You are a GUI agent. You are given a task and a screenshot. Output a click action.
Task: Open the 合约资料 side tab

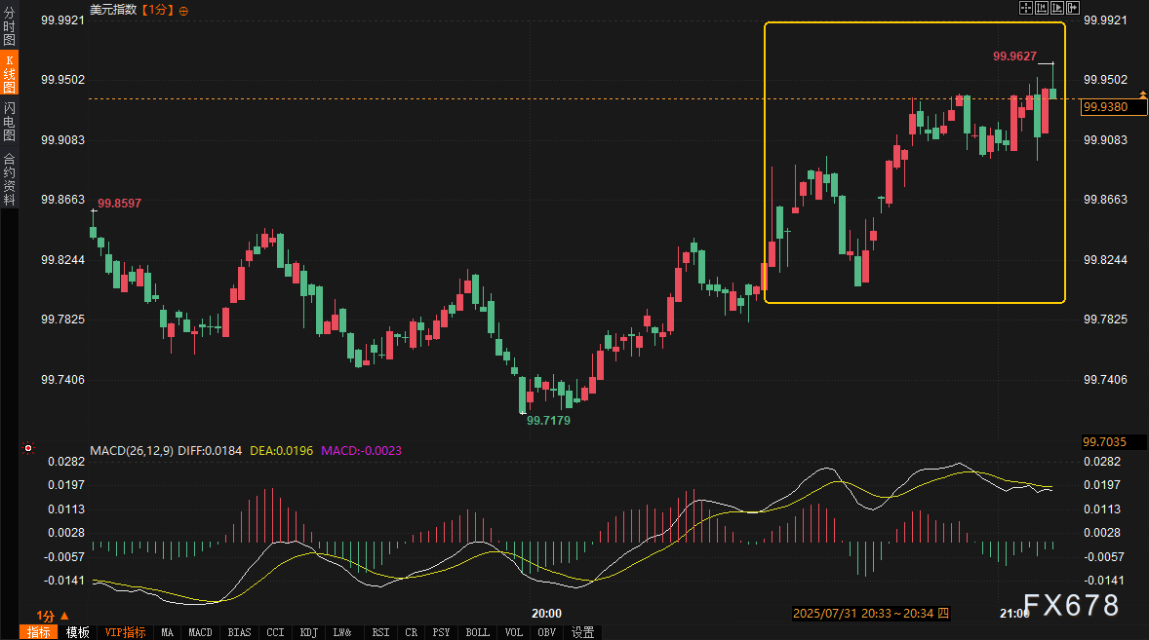pos(9,178)
